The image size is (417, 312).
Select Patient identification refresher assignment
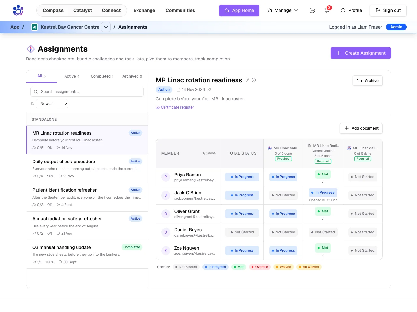tap(87, 197)
